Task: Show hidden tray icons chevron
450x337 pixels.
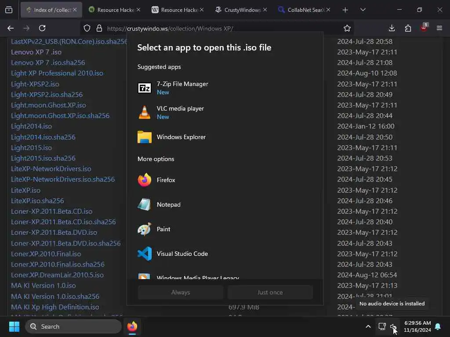Action: (x=368, y=326)
